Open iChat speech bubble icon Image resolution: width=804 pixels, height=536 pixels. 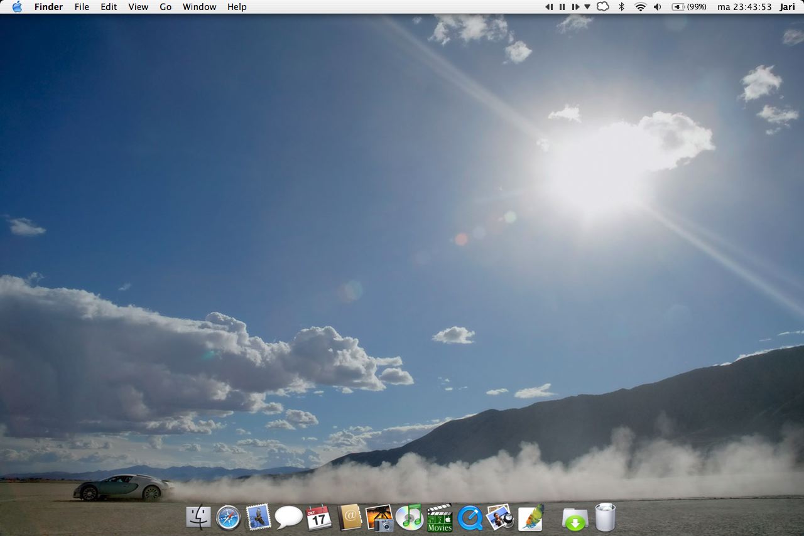click(288, 517)
